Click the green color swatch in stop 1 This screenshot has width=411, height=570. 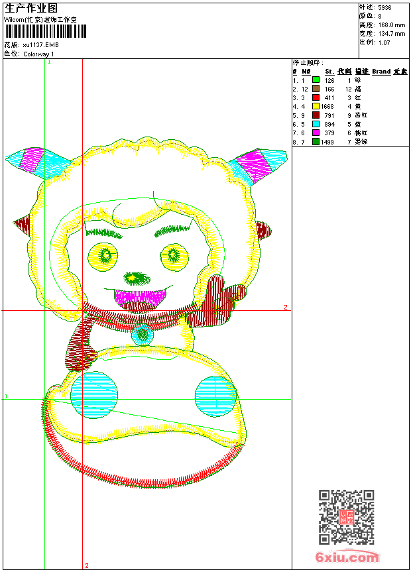[316, 80]
